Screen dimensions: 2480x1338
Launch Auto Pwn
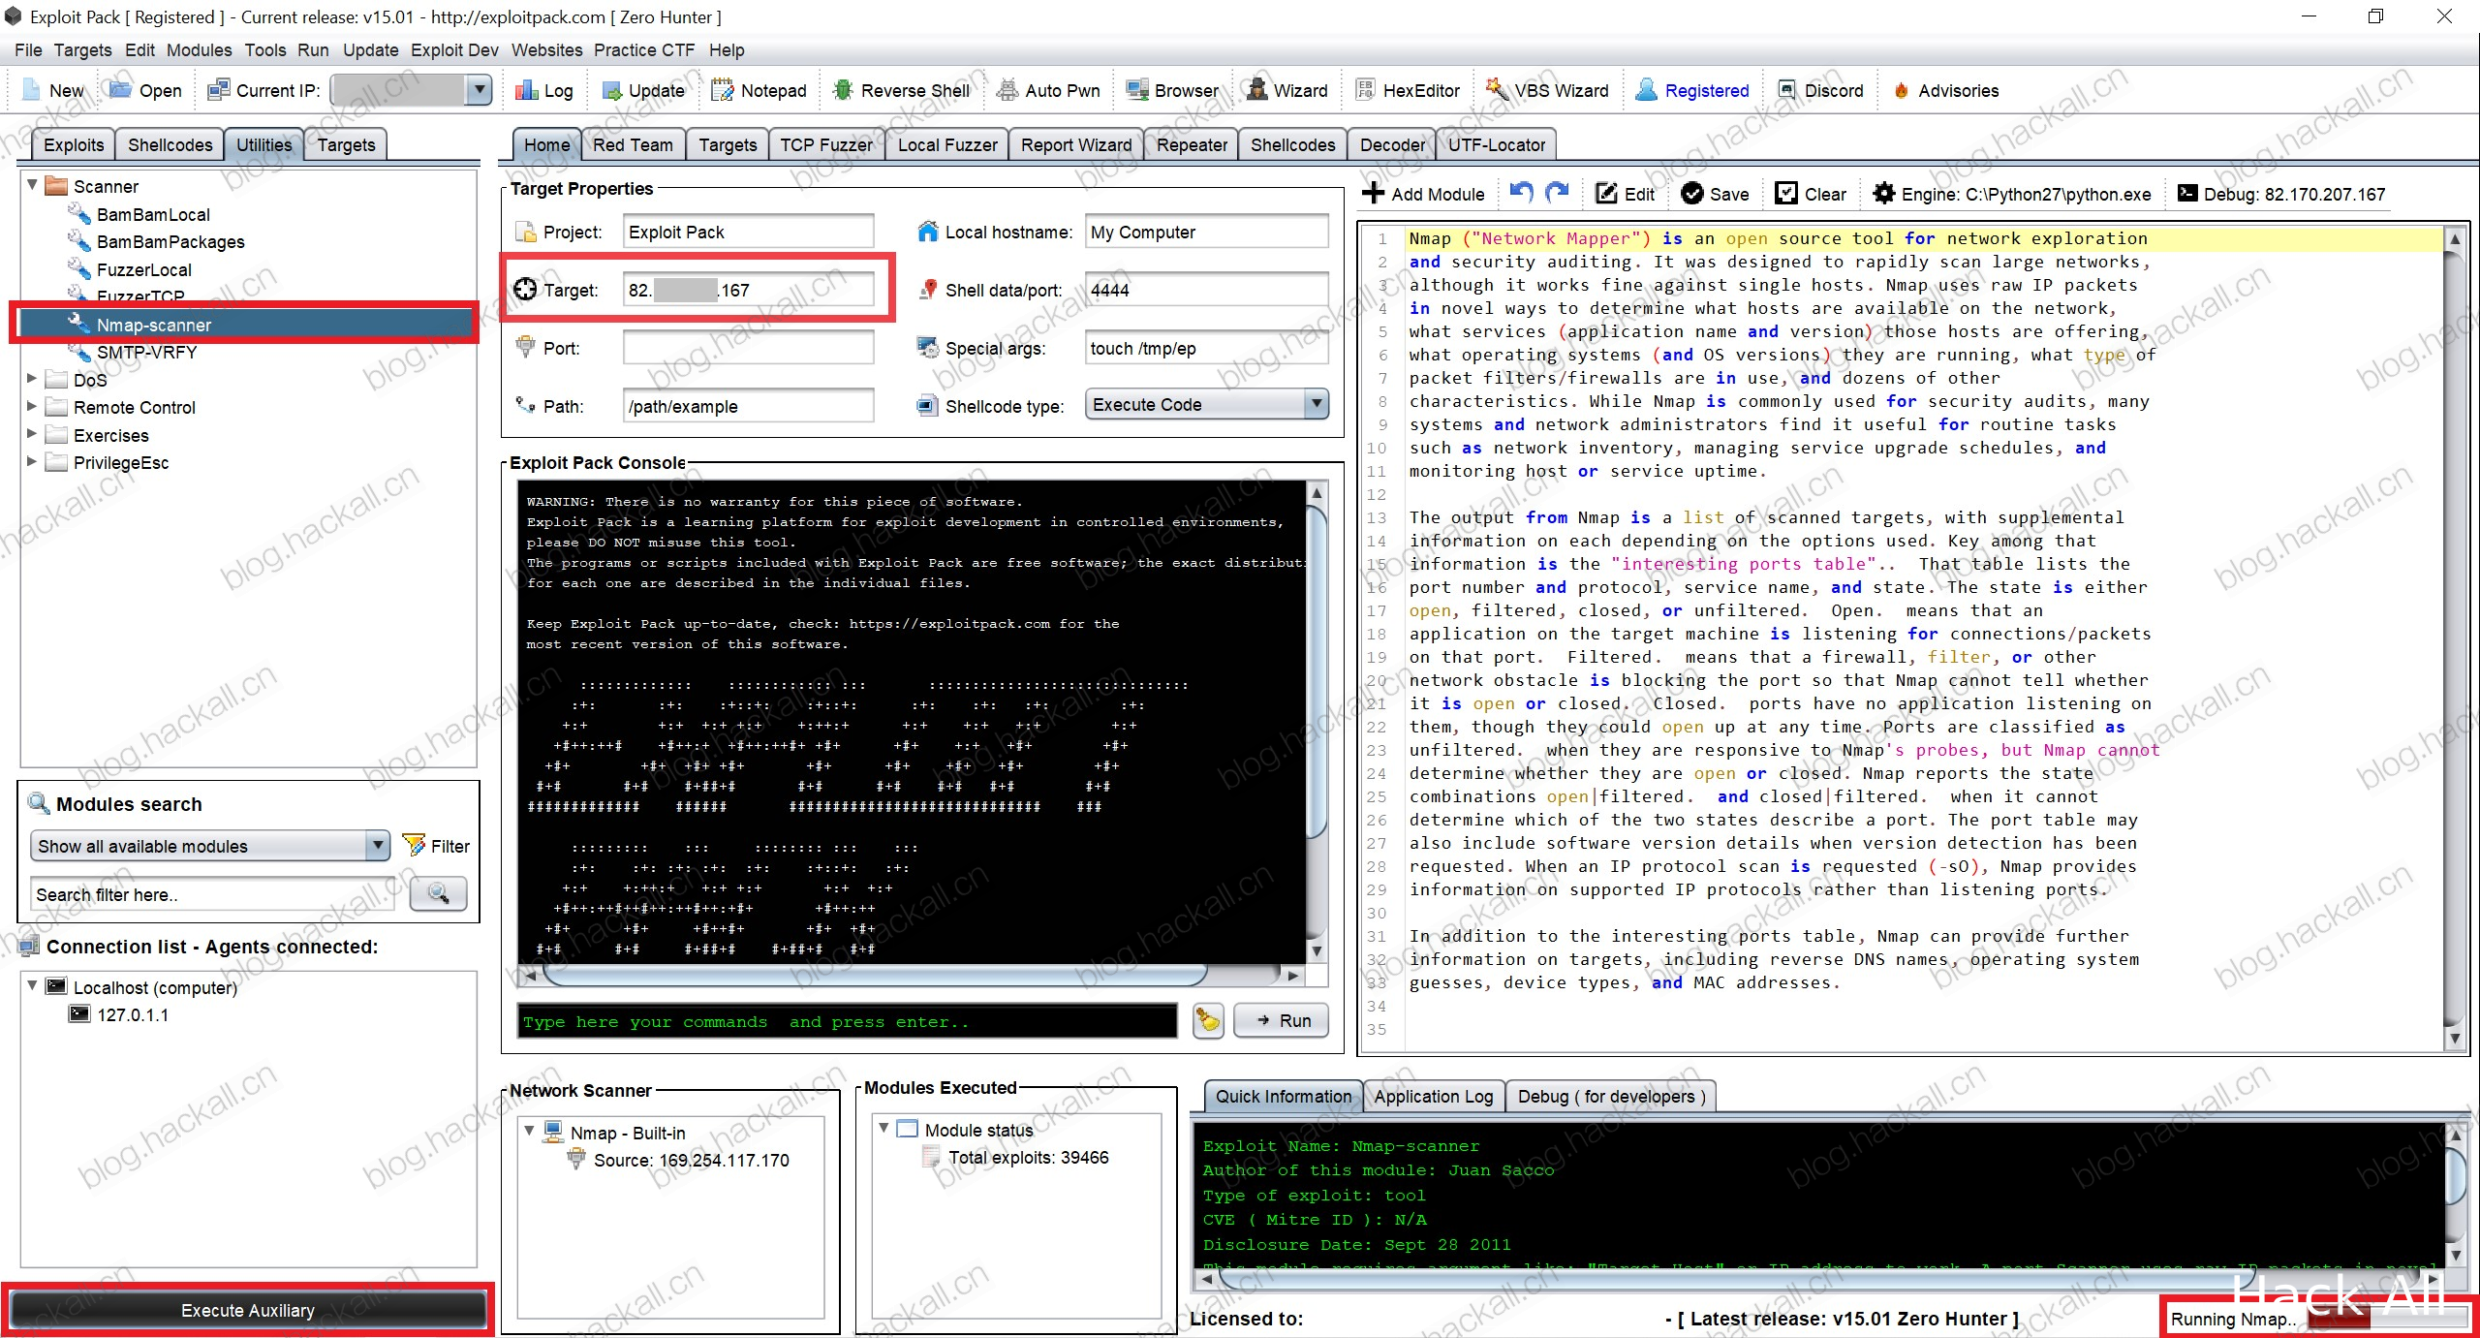tap(1048, 90)
